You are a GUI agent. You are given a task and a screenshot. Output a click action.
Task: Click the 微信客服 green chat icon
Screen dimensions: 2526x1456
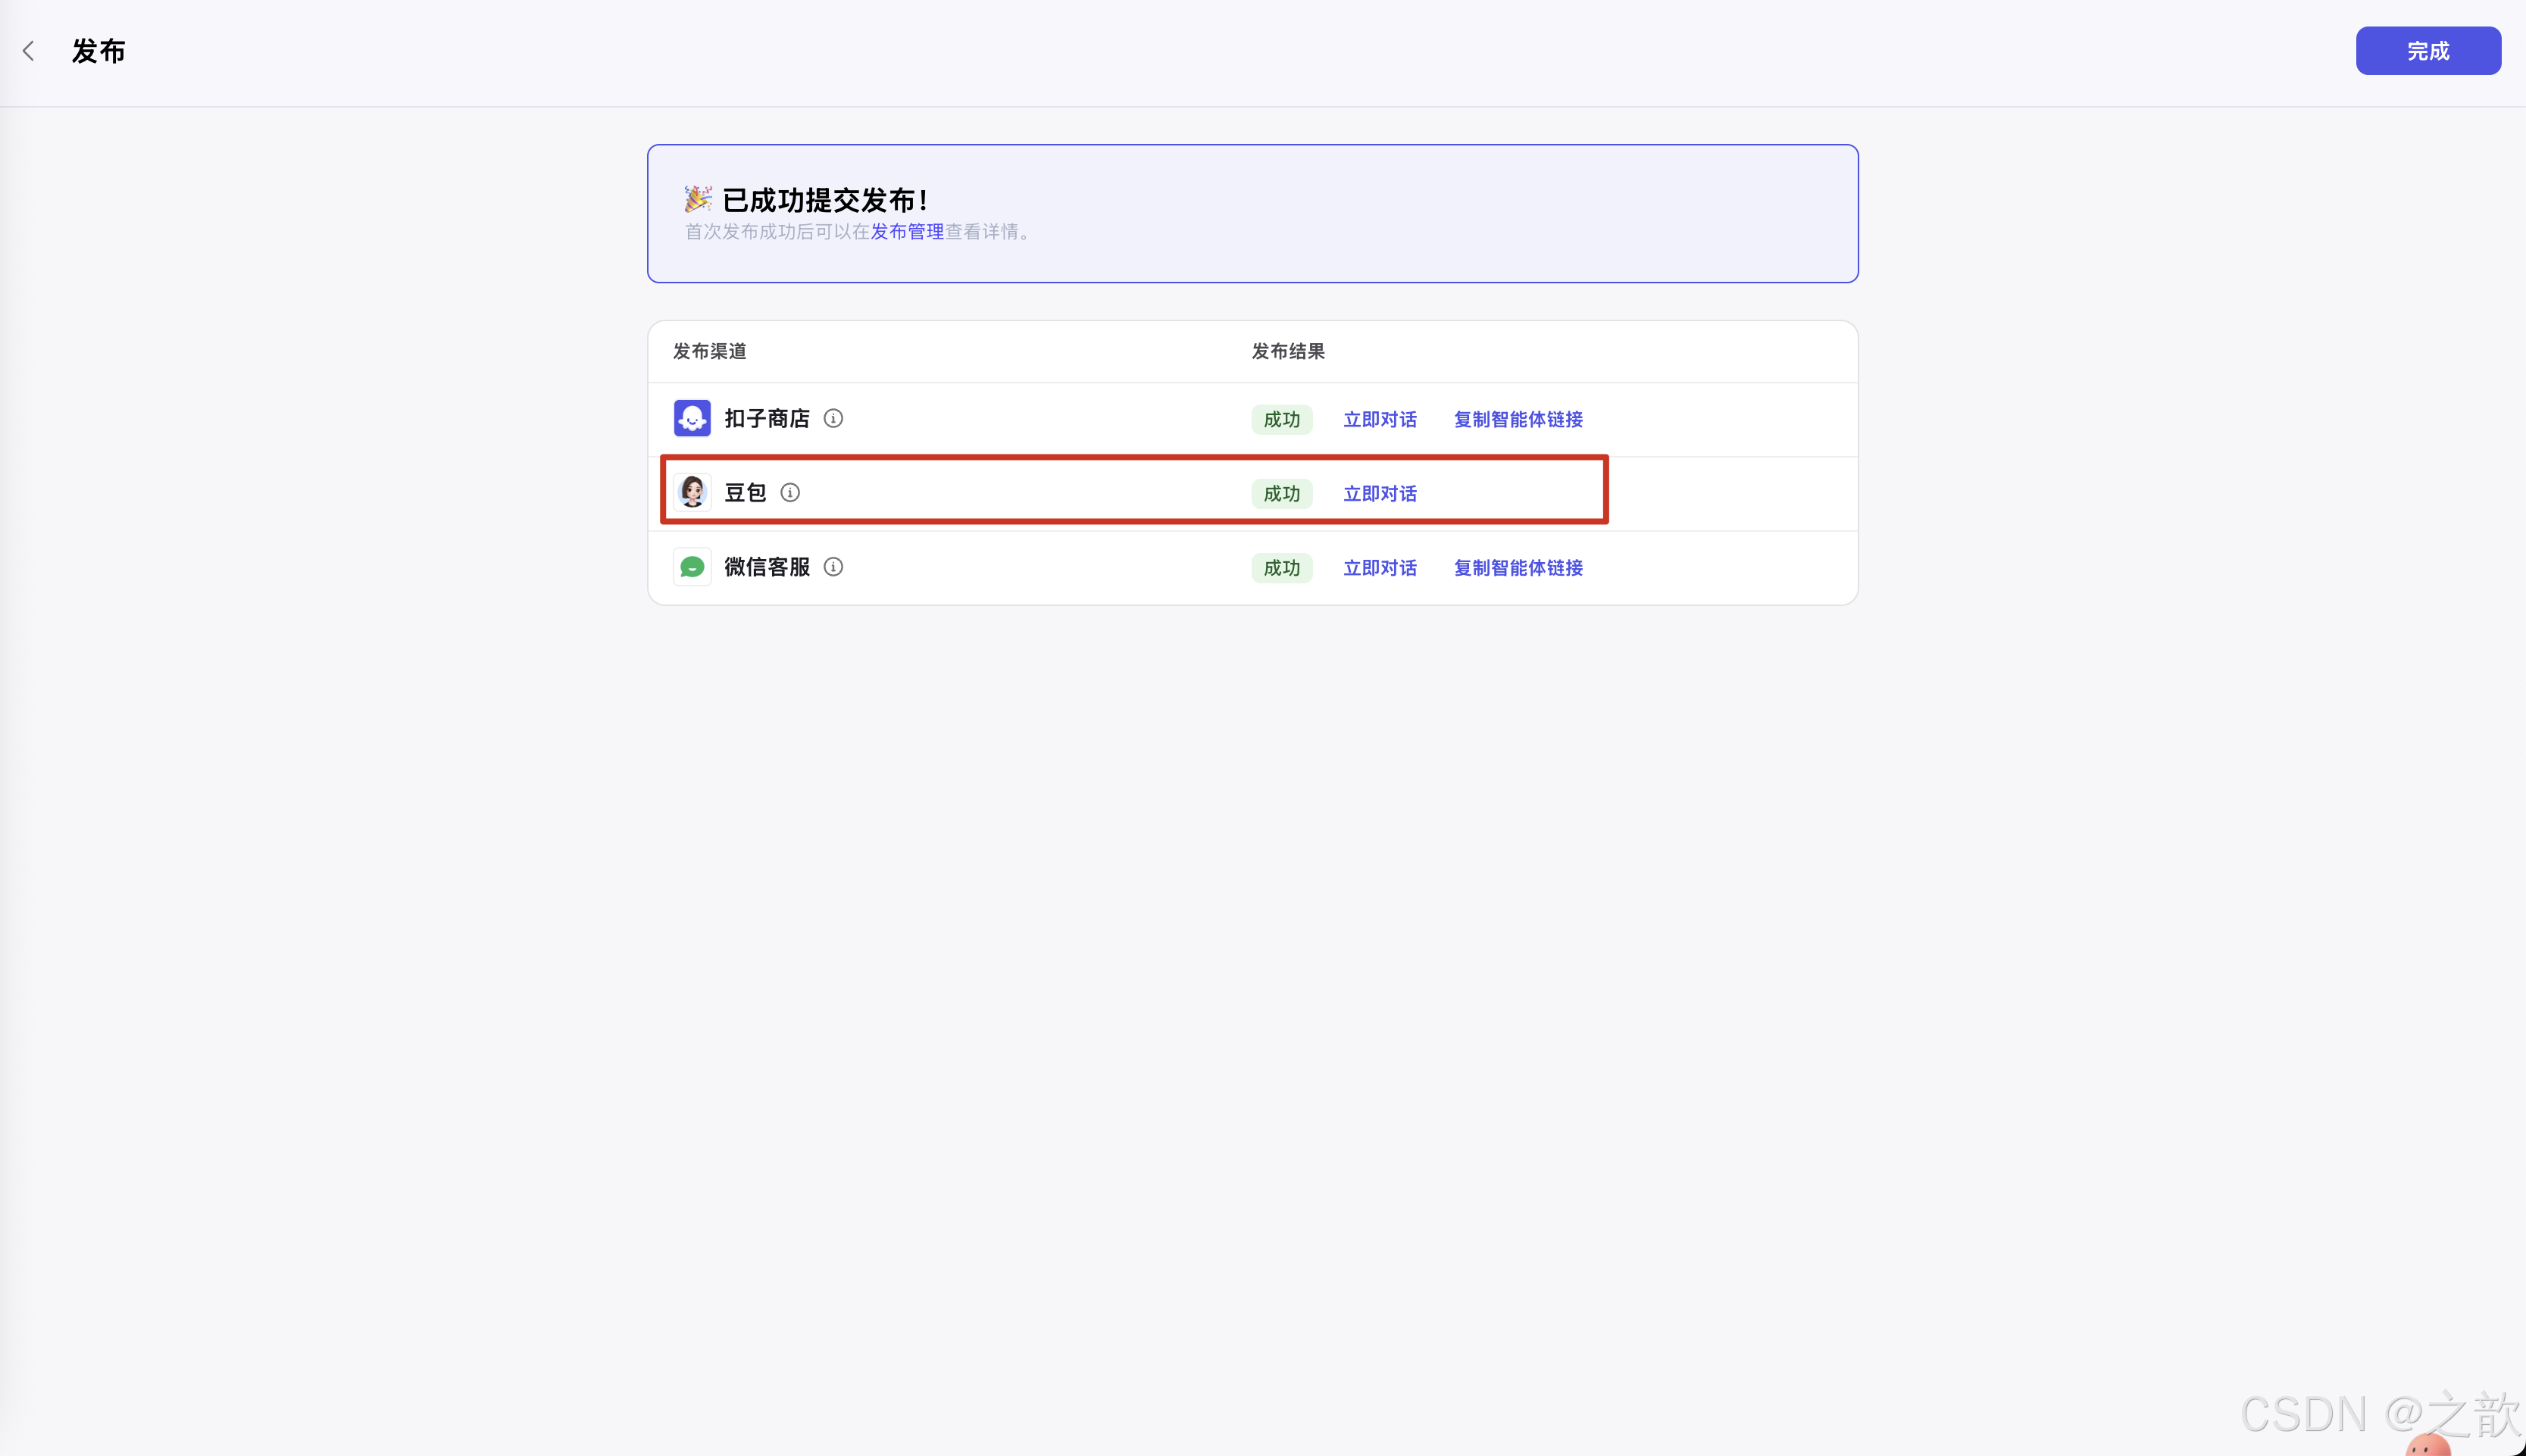[691, 566]
